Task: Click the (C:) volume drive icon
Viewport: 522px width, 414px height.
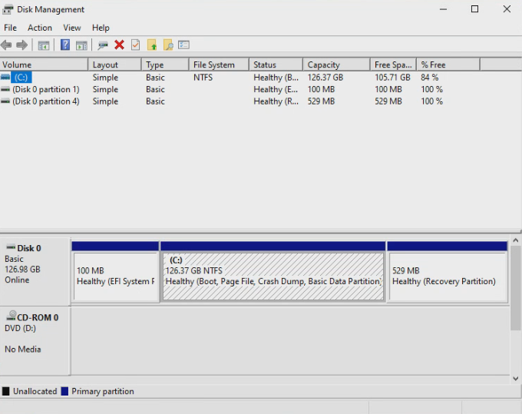Action: [x=5, y=78]
